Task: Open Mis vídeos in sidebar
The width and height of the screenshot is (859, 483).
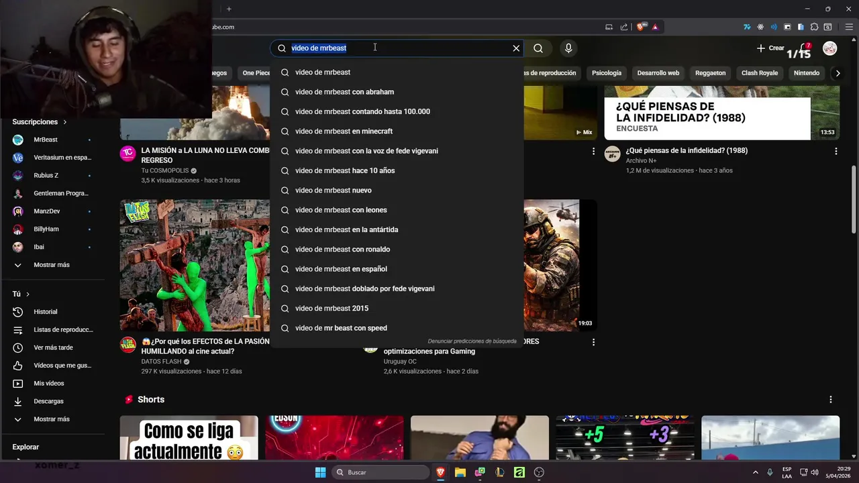Action: coord(52,384)
